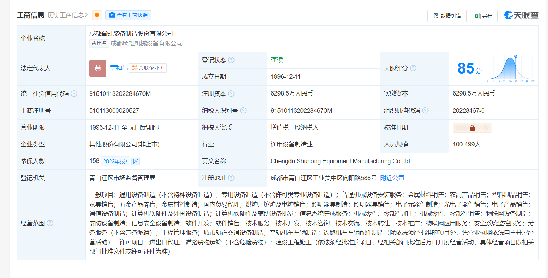Click former name 成都蜀虹机械设备有限公司
Image resolution: width=548 pixels, height=278 pixels.
tap(147, 43)
